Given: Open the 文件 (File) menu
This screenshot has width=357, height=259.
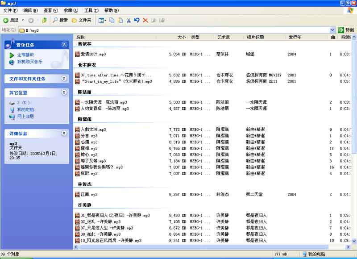Looking at the screenshot, I should click(x=10, y=10).
